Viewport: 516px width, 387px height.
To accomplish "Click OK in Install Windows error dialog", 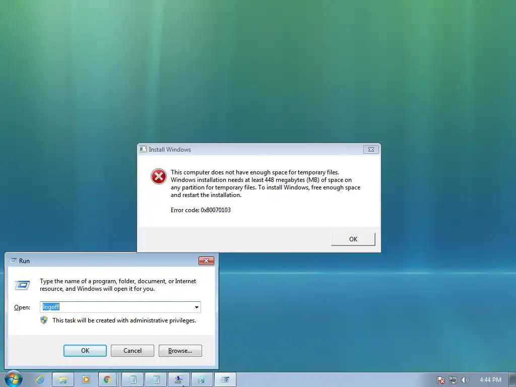I will (x=353, y=239).
